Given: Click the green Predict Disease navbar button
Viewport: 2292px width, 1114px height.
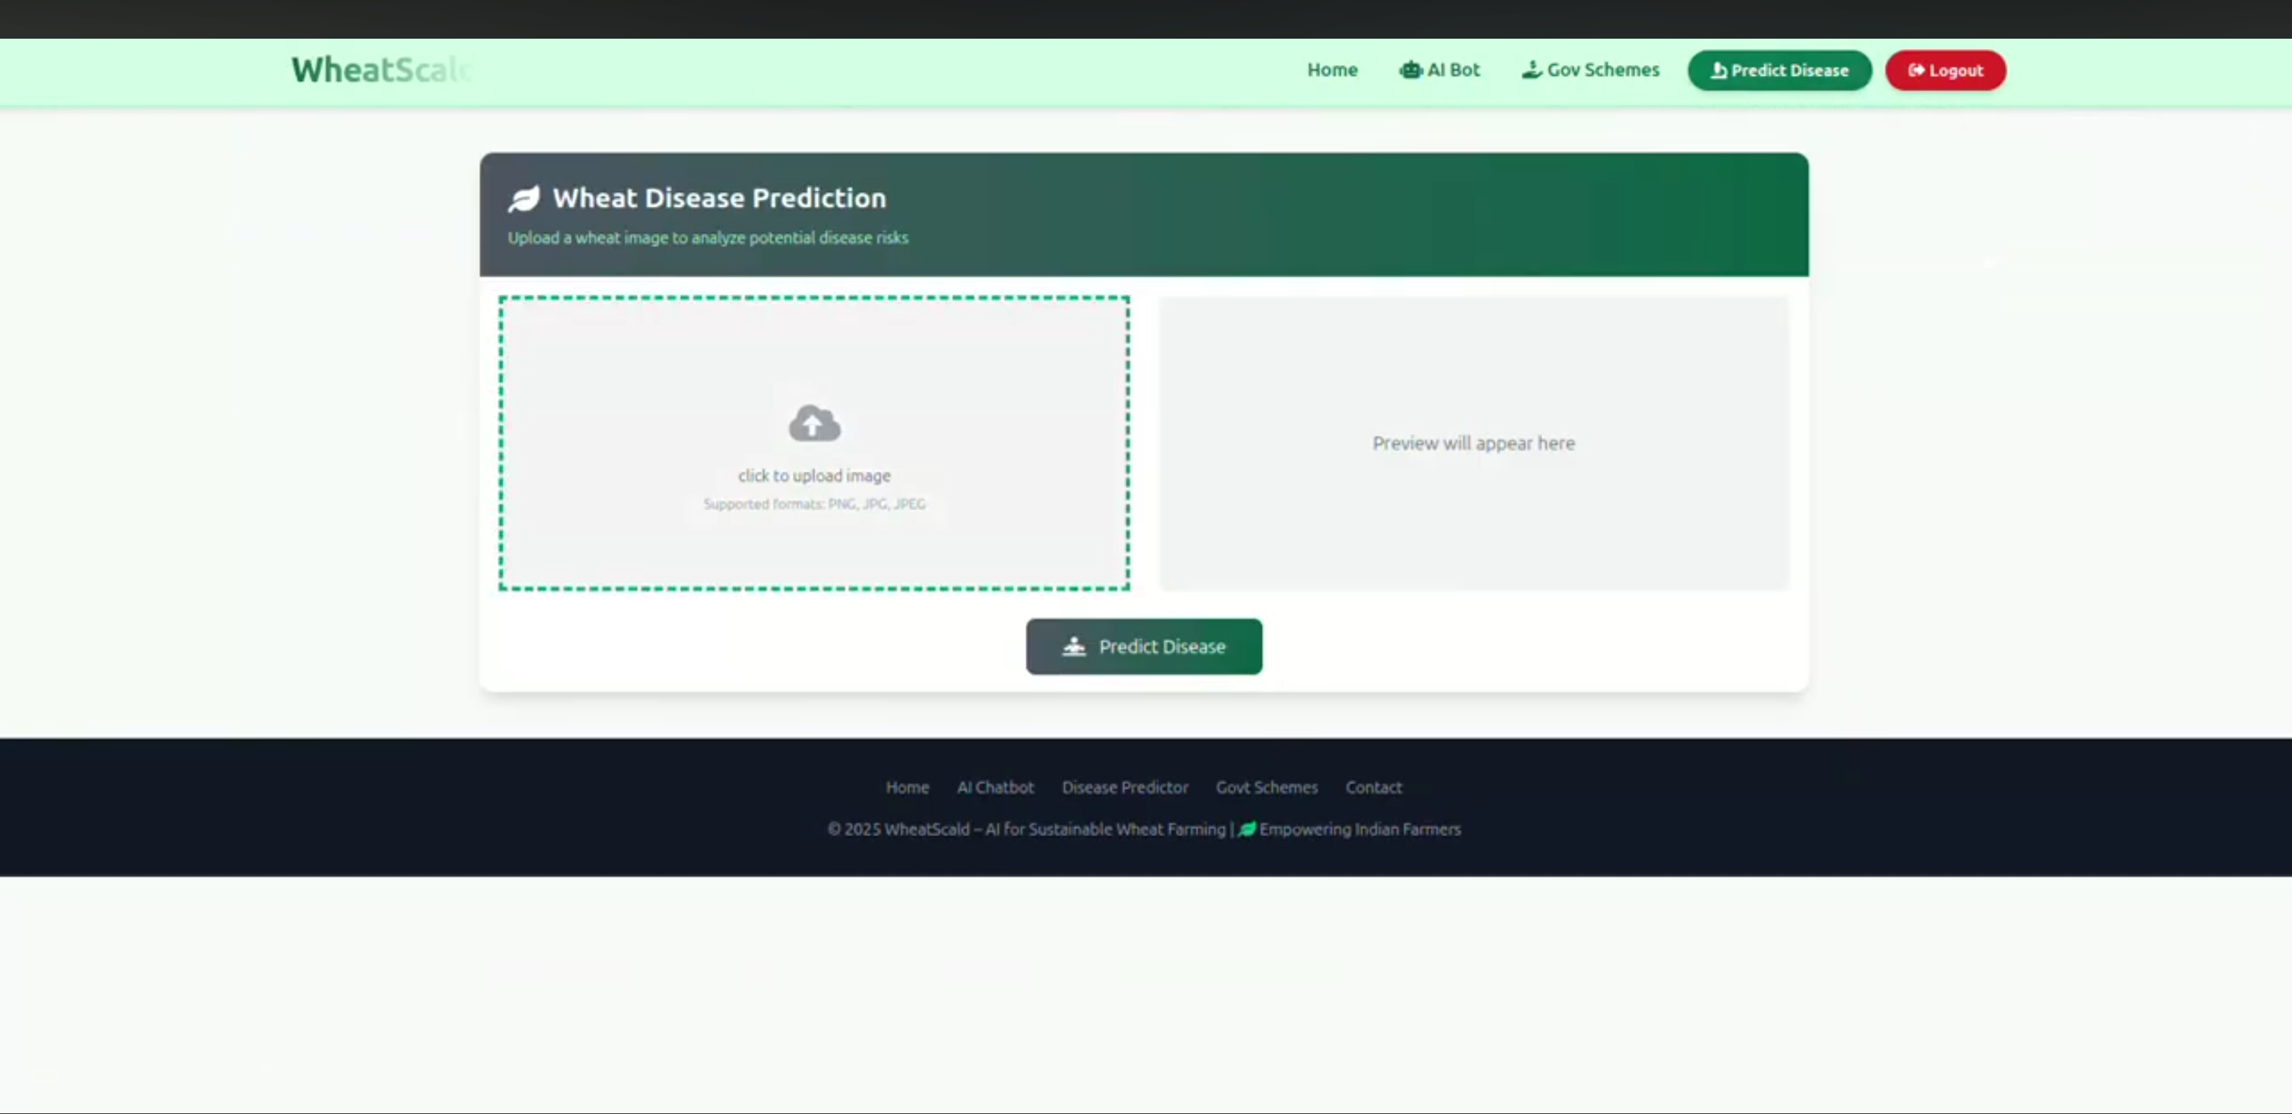Looking at the screenshot, I should (x=1779, y=70).
